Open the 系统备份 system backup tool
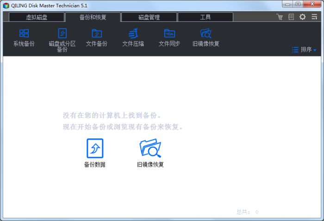Image resolution: width=324 pixels, height=221 pixels. coord(24,37)
